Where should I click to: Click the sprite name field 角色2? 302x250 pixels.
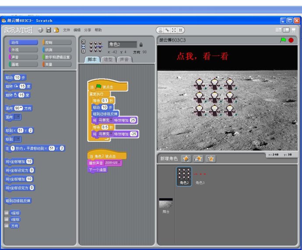tap(123, 45)
